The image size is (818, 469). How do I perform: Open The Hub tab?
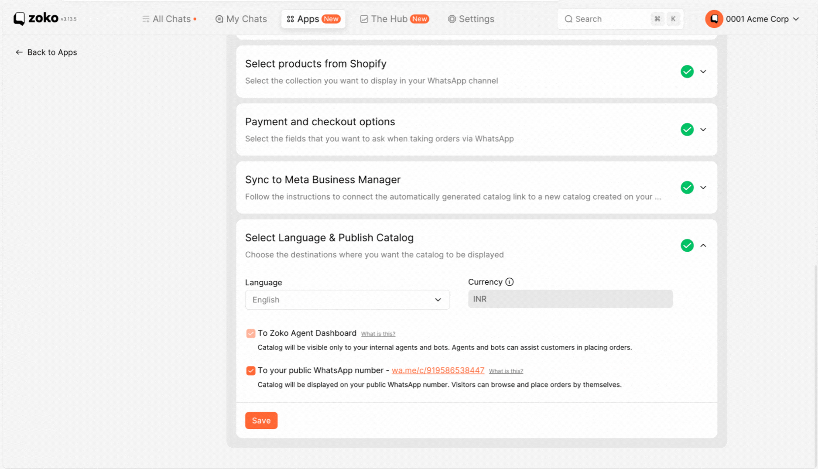pyautogui.click(x=394, y=19)
